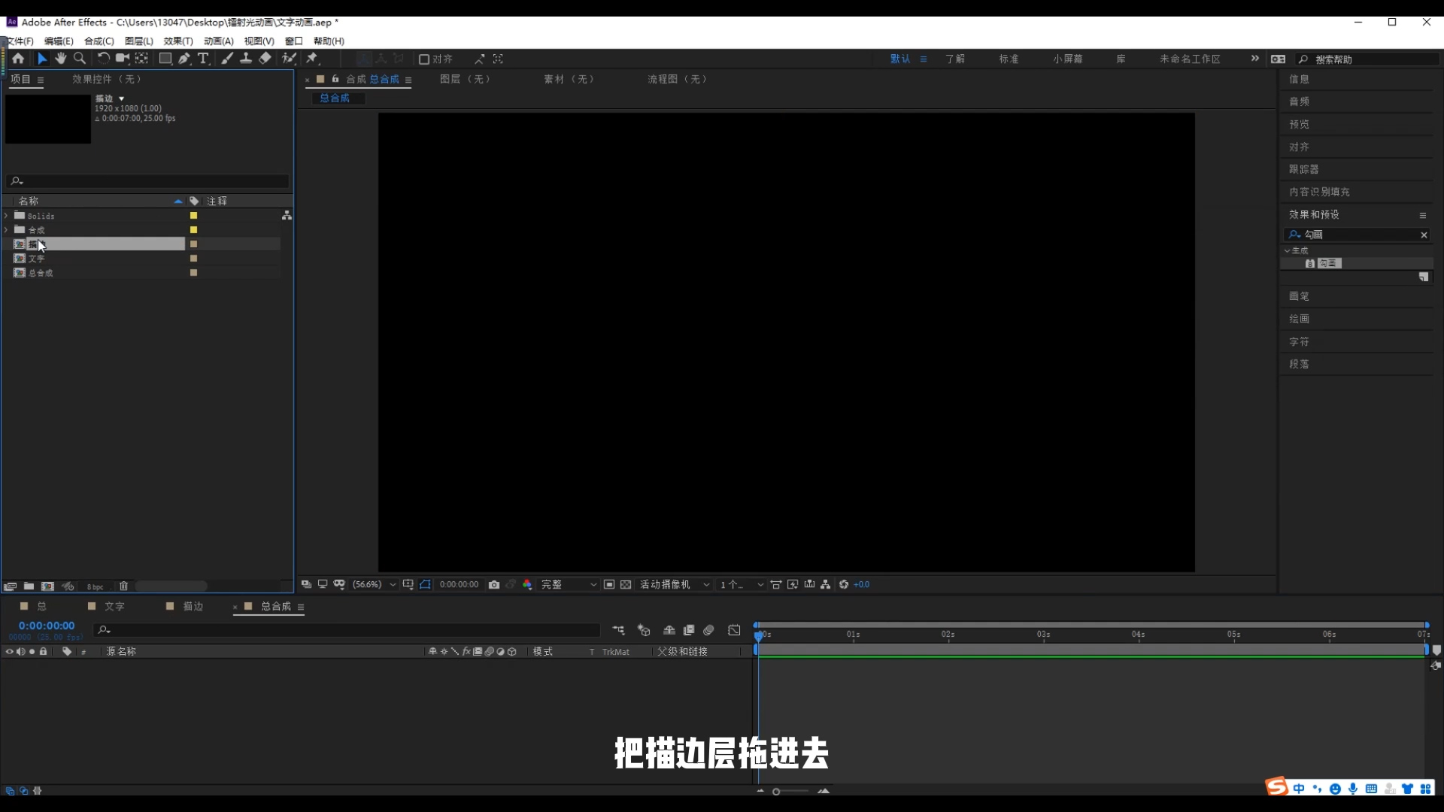Select the Rotation tool
The height and width of the screenshot is (812, 1444).
click(103, 59)
